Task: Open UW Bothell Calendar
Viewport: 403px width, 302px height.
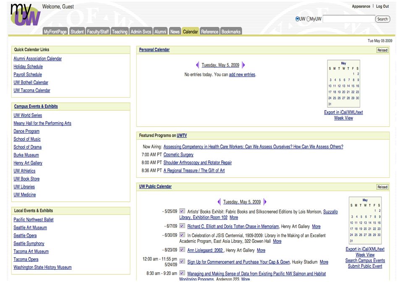Action: pyautogui.click(x=31, y=83)
